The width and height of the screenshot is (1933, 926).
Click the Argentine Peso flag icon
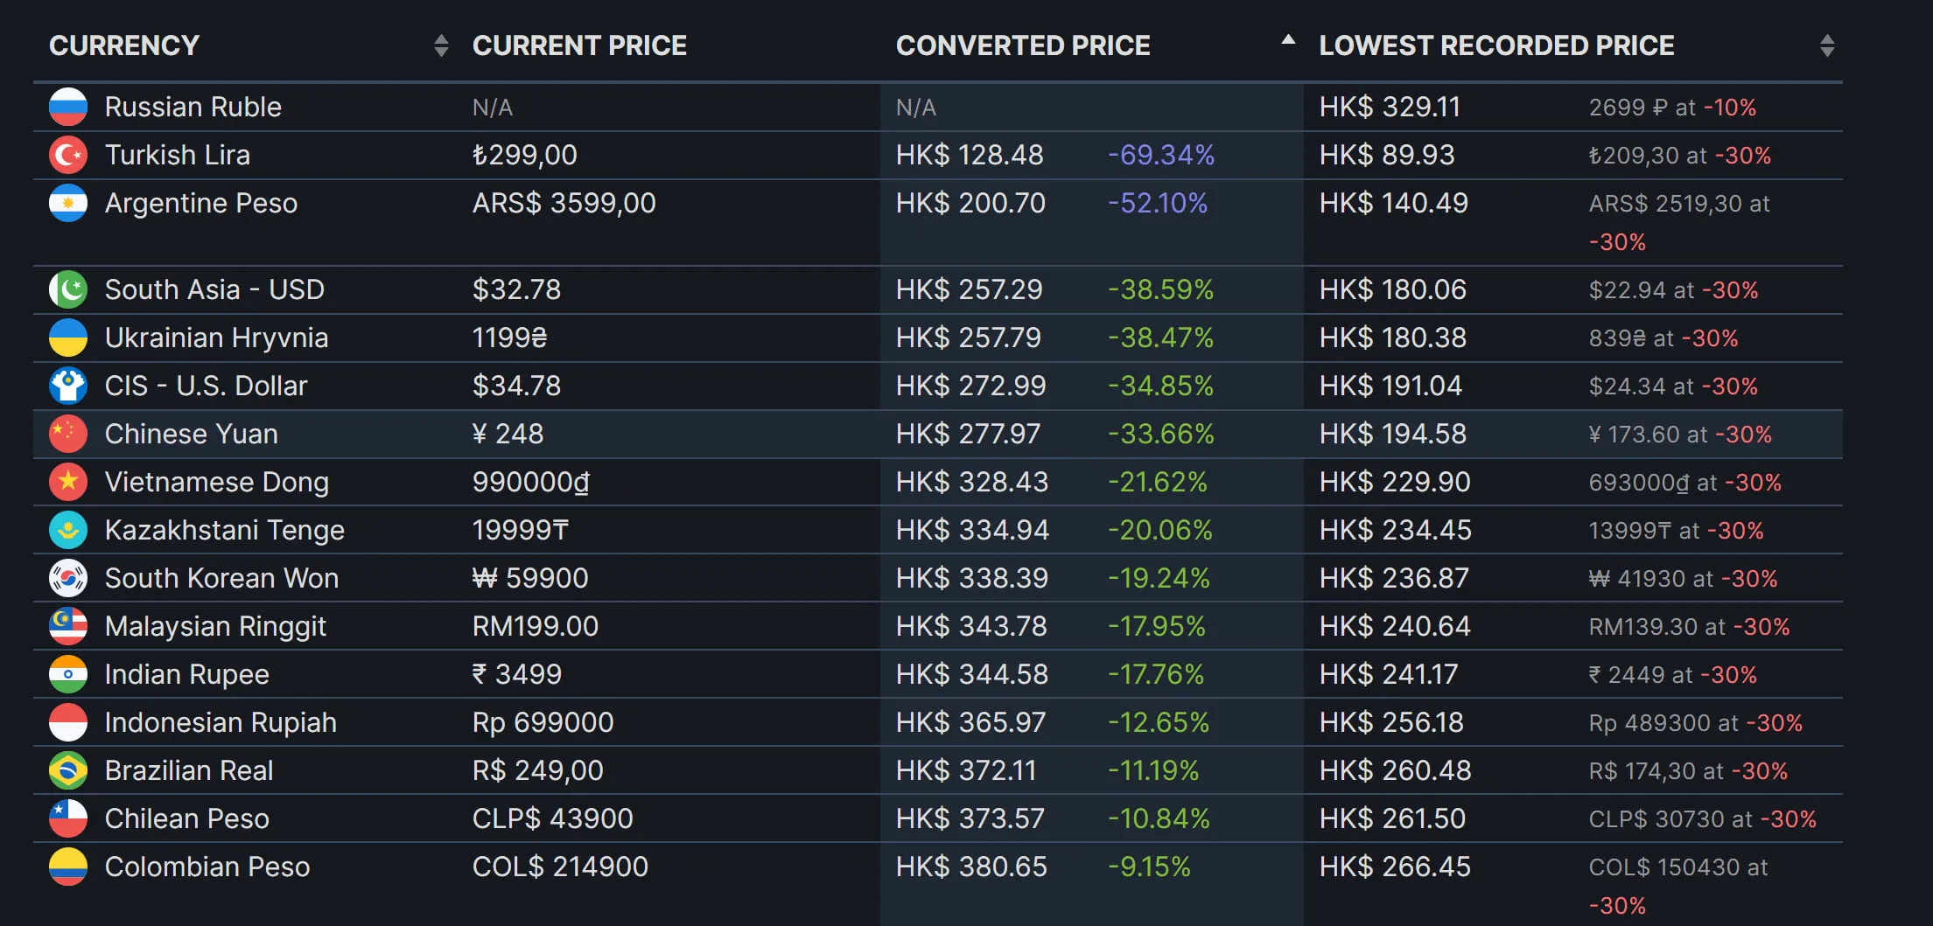68,203
